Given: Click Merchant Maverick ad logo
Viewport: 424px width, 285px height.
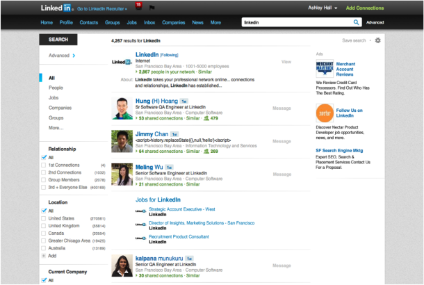Looking at the screenshot, I should pos(325,69).
